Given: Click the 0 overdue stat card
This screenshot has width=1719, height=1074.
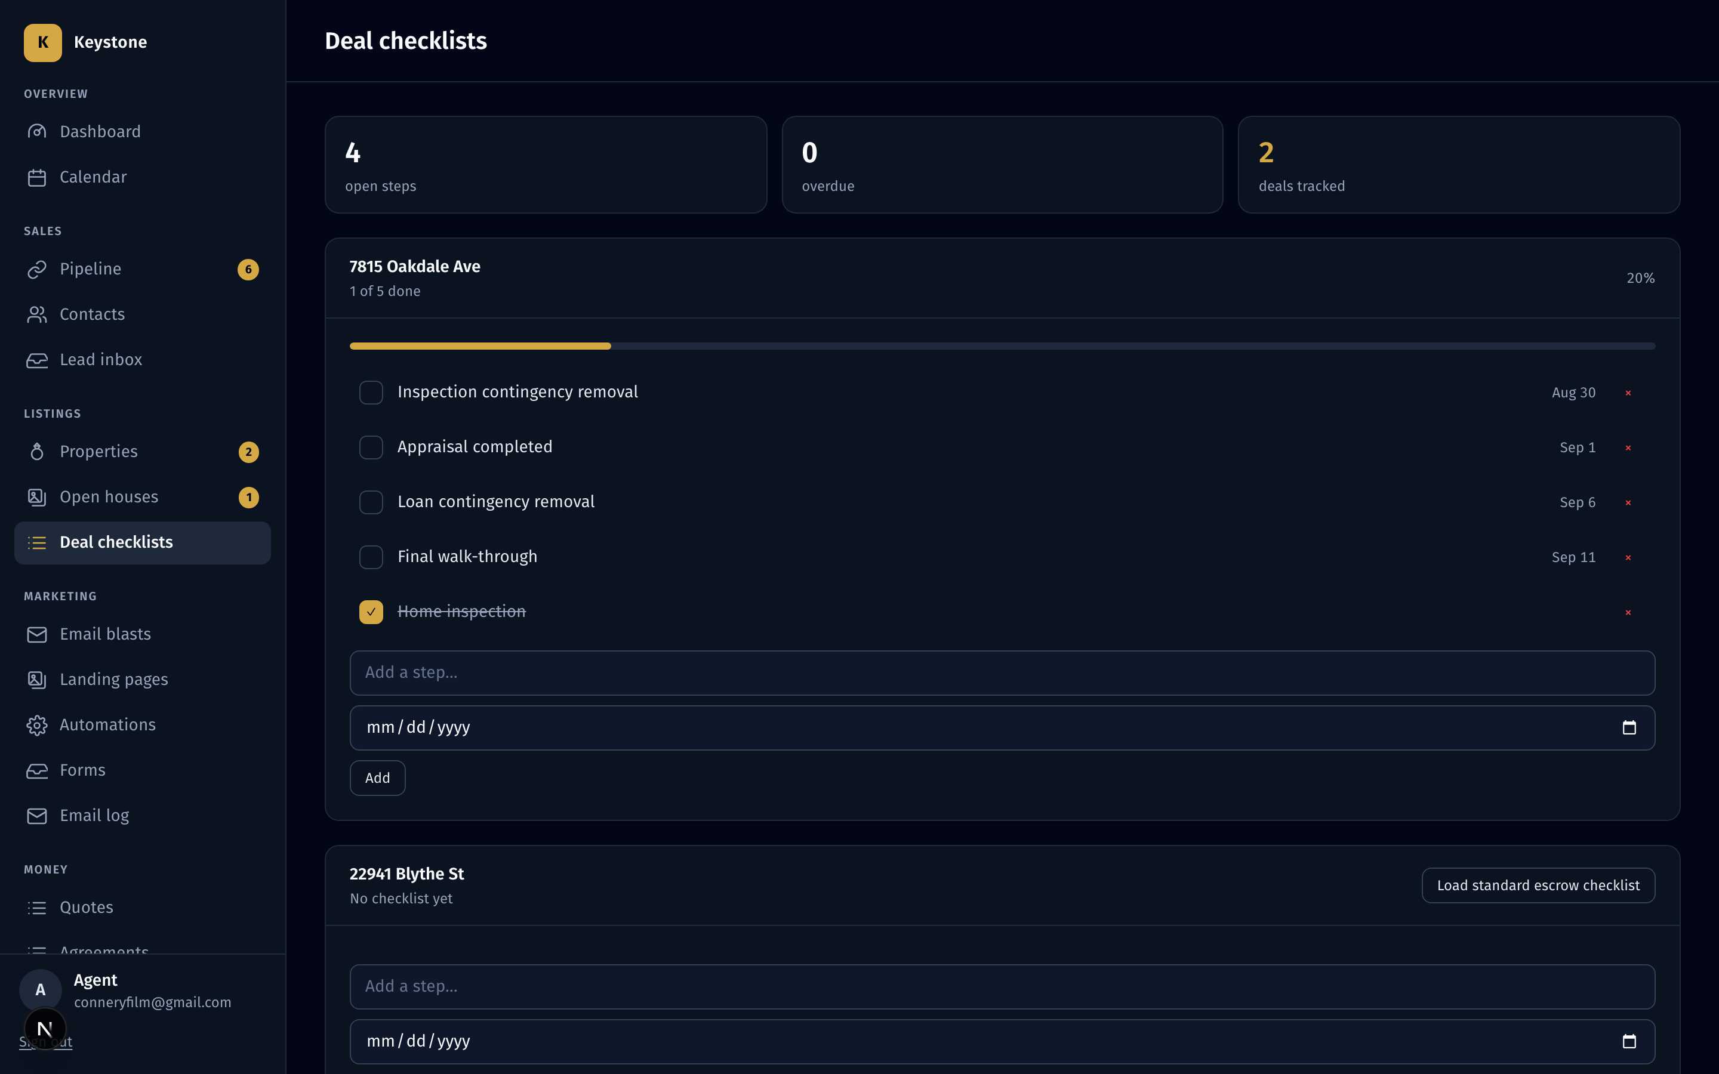Looking at the screenshot, I should pyautogui.click(x=1002, y=165).
